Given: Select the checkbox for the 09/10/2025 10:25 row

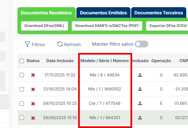Looking at the screenshot, I should [22, 103].
